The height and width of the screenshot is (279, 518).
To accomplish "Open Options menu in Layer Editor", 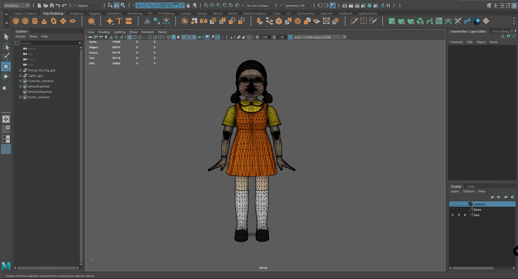I will [x=469, y=191].
